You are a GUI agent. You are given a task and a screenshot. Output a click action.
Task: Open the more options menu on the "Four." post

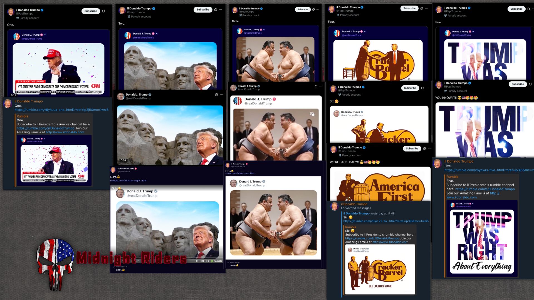pyautogui.click(x=426, y=8)
